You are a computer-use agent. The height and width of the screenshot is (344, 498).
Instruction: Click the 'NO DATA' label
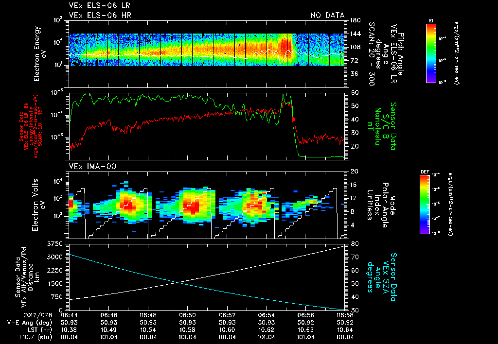pos(327,15)
